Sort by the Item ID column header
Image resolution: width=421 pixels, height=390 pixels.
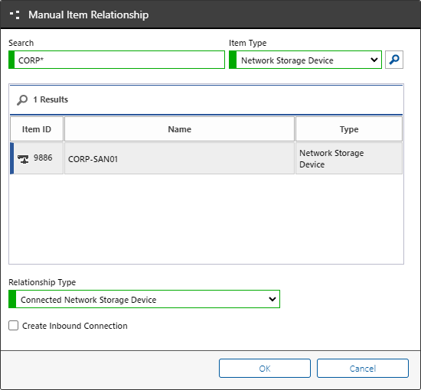click(x=37, y=129)
